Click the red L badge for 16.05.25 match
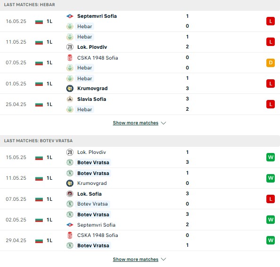Viewport: 280px width, 267px height. click(271, 21)
